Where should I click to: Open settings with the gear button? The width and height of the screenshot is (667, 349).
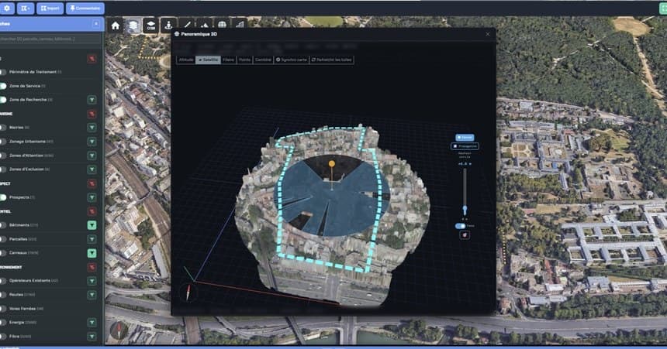click(x=7, y=8)
